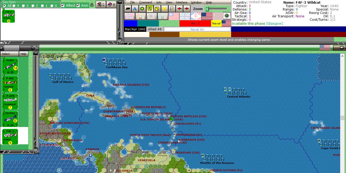Select the All section radio button
Screen dimensions: 346x173
(x=4, y=6)
